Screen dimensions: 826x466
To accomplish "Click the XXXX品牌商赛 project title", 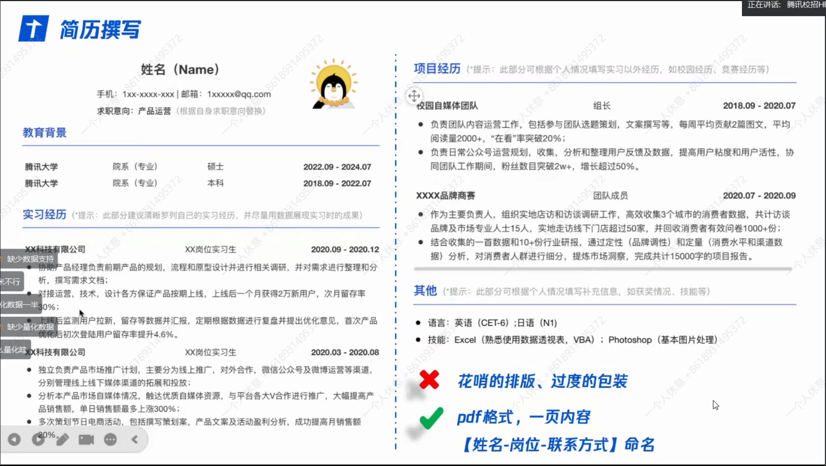I will coord(446,196).
